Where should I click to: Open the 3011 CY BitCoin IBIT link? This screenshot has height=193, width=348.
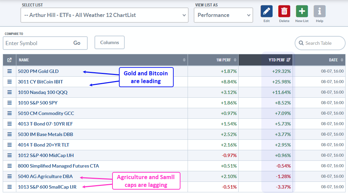click(40, 82)
